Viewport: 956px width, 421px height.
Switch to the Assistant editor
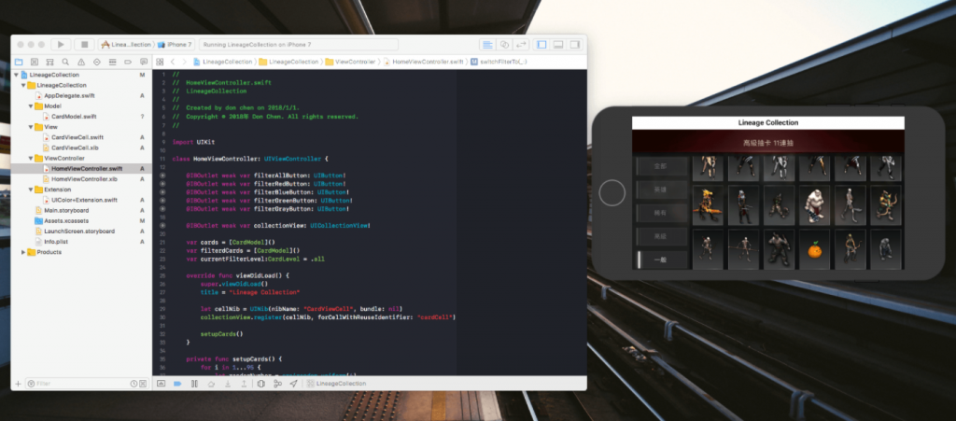pyautogui.click(x=504, y=45)
